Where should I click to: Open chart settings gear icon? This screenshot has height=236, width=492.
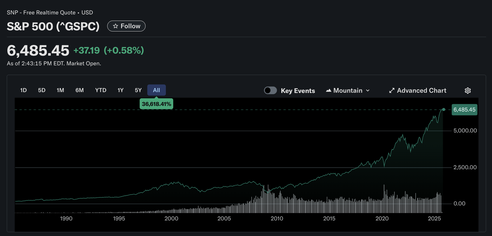(x=468, y=91)
